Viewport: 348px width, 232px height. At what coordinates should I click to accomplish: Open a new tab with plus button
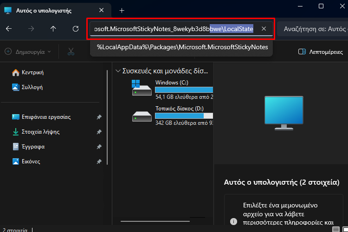(x=122, y=10)
